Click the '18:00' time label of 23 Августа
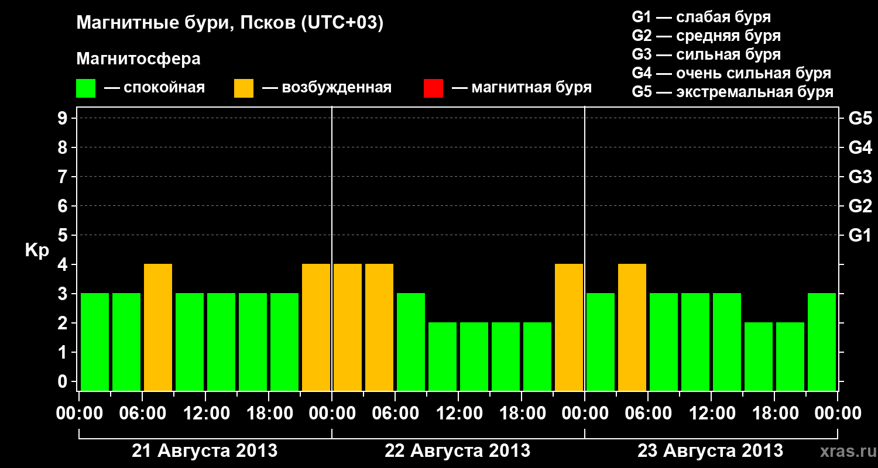 pos(774,414)
